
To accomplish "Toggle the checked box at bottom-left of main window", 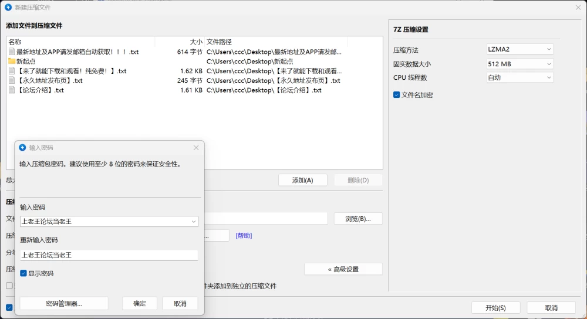I will click(9, 307).
